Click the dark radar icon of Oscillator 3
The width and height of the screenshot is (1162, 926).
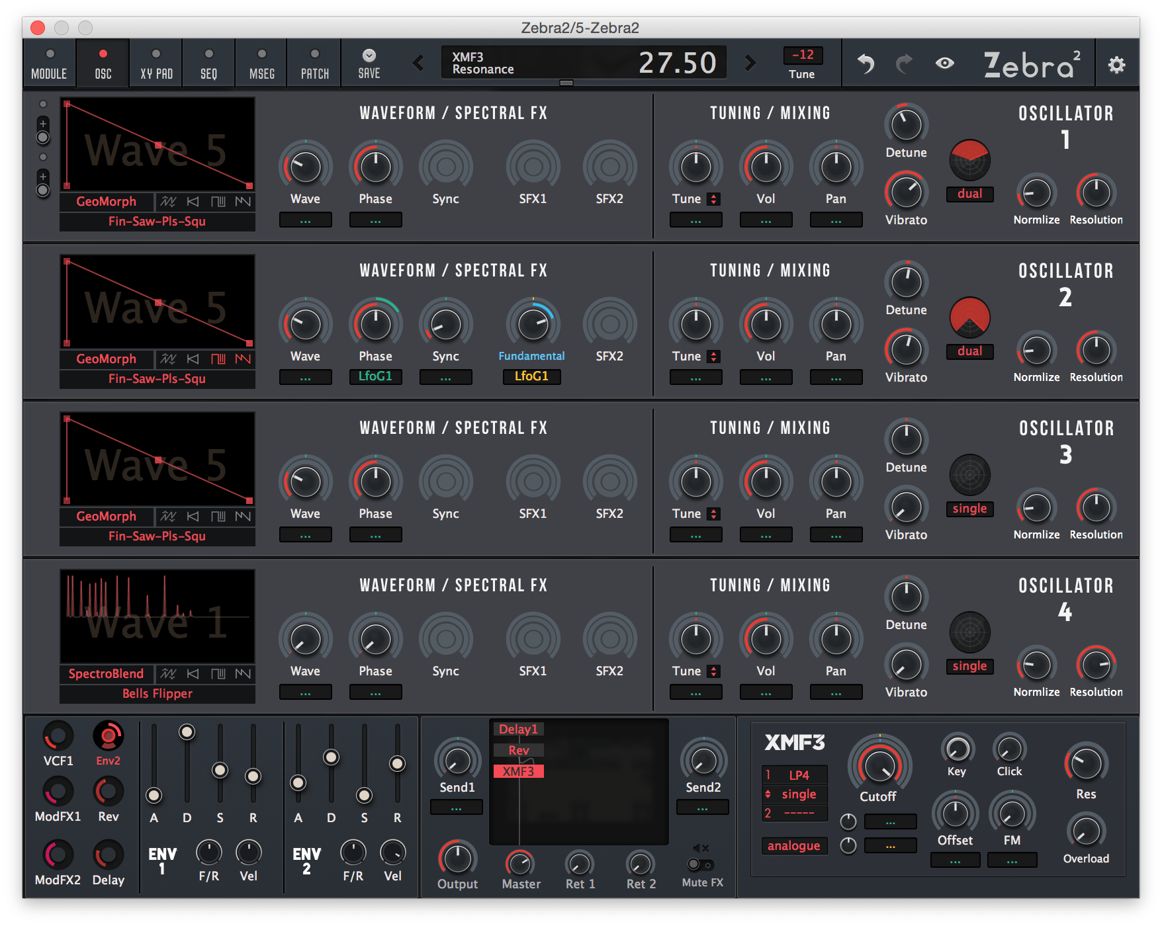point(969,474)
